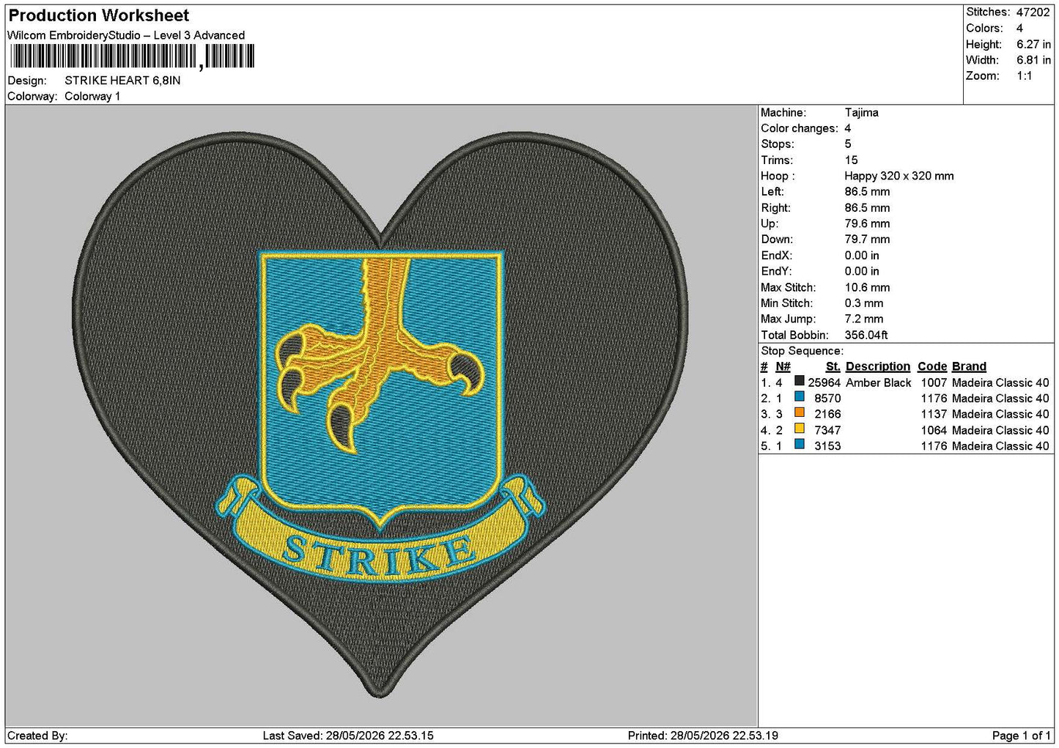
Task: Click the height value '6.27 in'
Action: pos(1033,45)
